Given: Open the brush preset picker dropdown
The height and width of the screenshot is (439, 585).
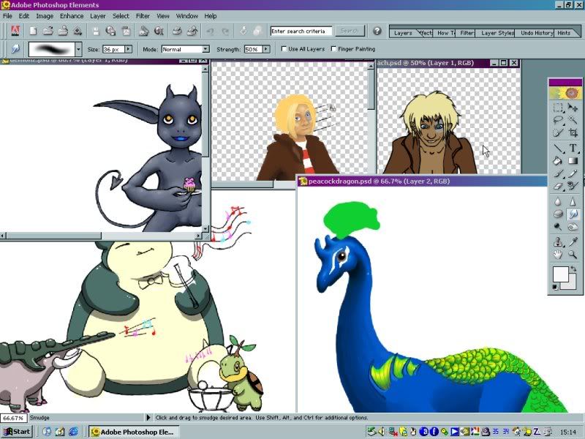Looking at the screenshot, I should pyautogui.click(x=78, y=49).
